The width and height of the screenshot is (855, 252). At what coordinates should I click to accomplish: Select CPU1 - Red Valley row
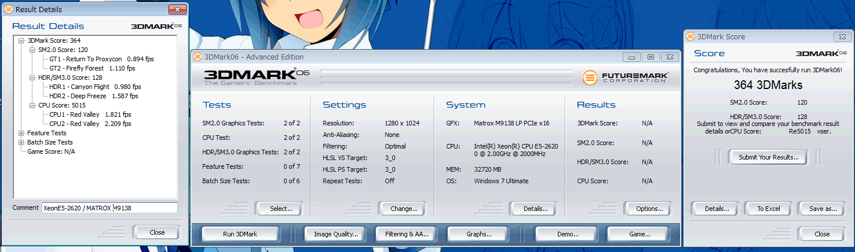pos(90,114)
